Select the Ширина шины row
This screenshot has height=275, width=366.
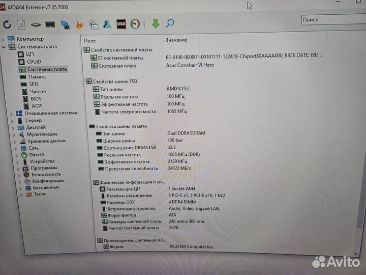(140, 141)
